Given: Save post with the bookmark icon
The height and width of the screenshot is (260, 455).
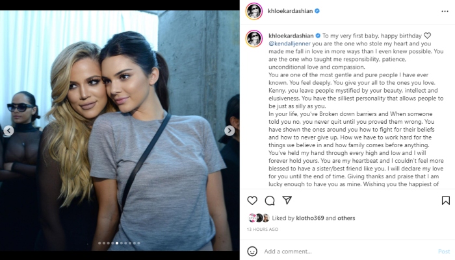Looking at the screenshot, I should point(446,200).
